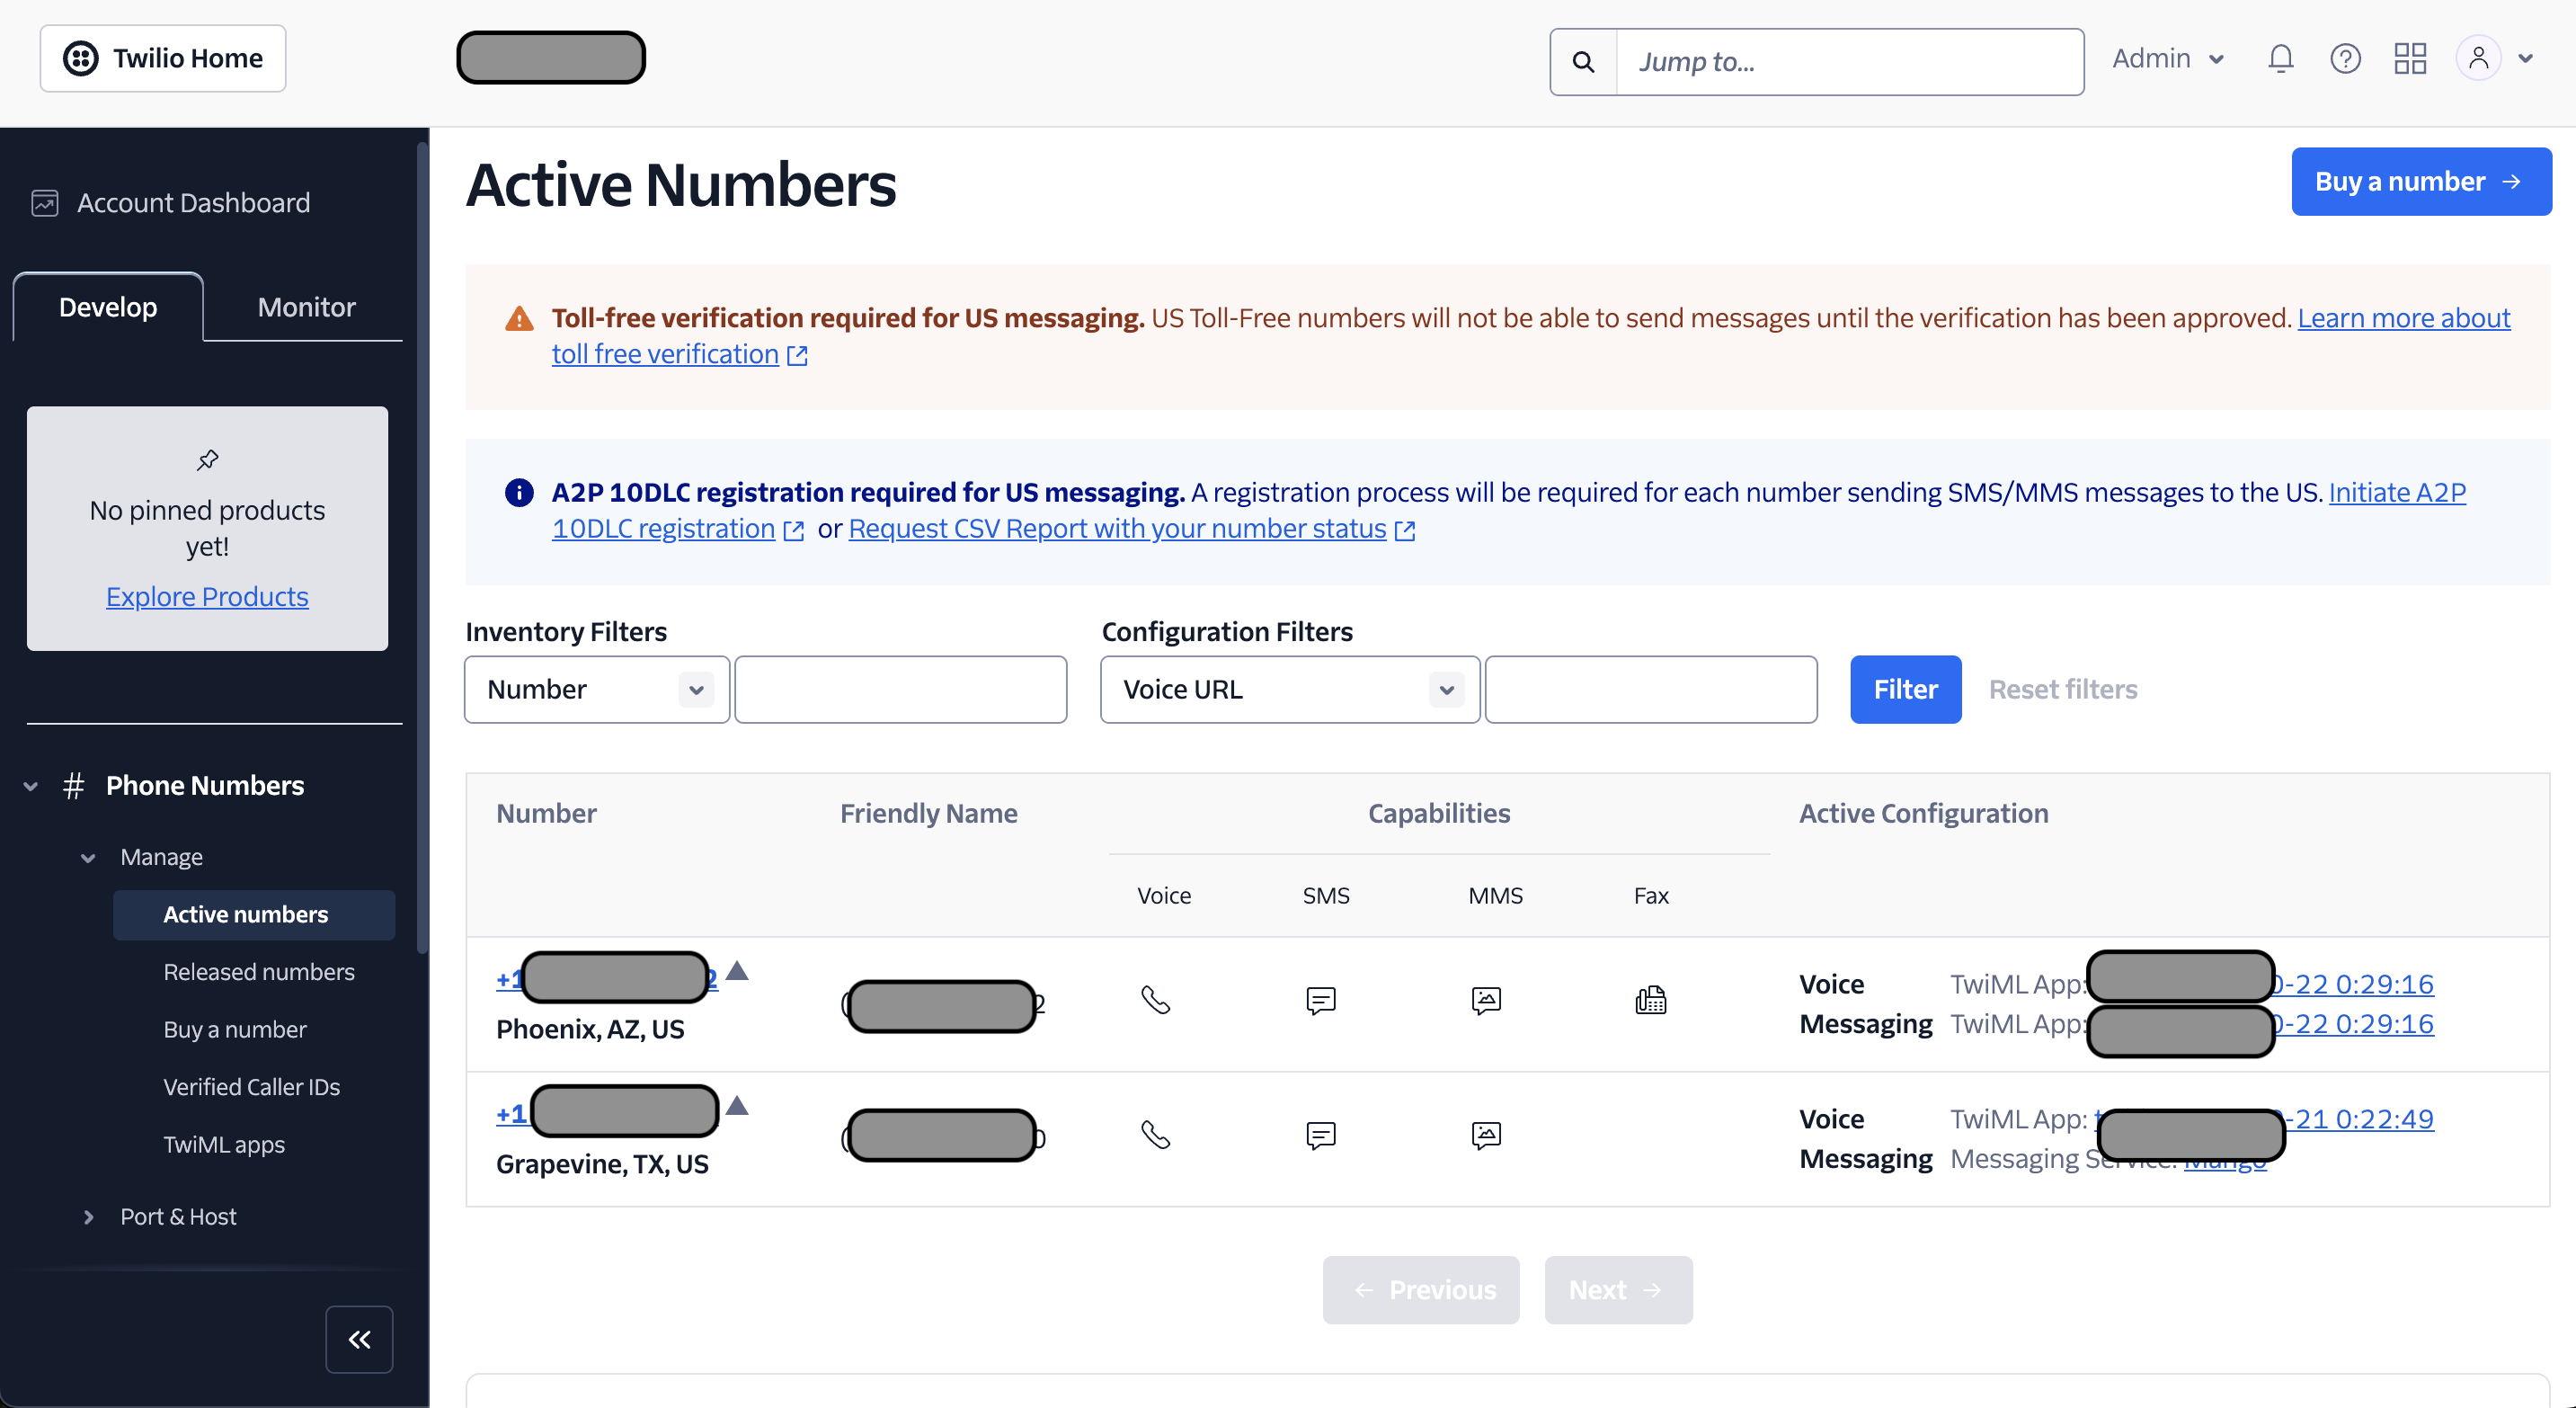Click Reset filters
The image size is (2576, 1408).
point(2063,690)
